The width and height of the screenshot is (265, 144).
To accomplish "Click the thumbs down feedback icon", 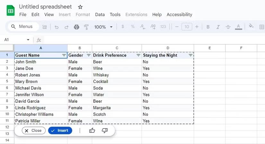I will tap(104, 130).
